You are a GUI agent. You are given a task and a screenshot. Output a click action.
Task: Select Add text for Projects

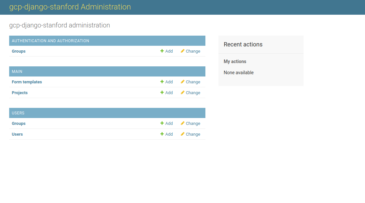169,93
